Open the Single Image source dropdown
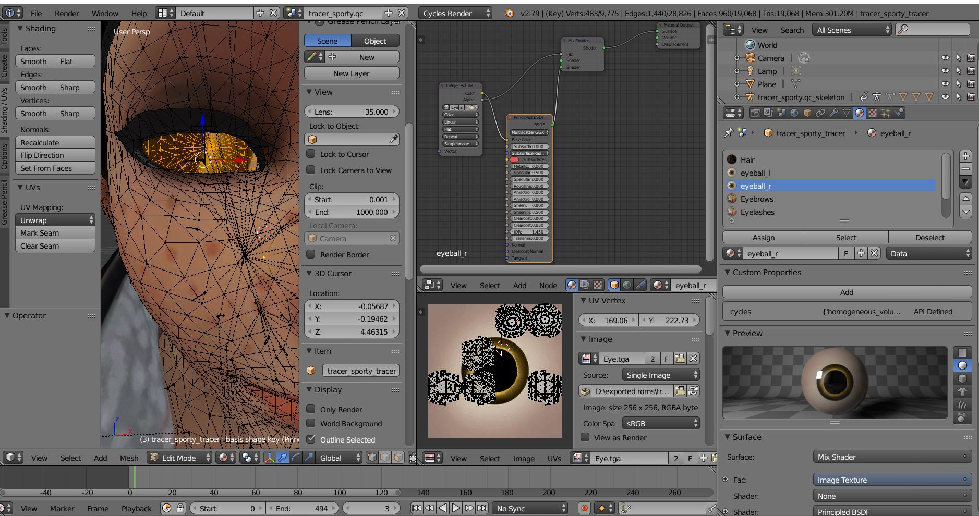979x516 pixels. (x=661, y=375)
